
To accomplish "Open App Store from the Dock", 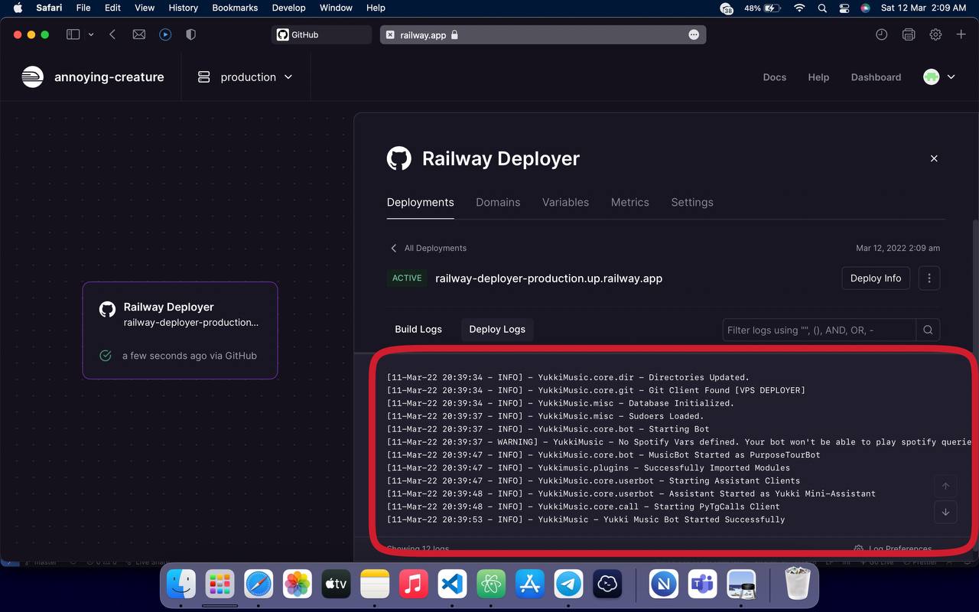I will (529, 584).
